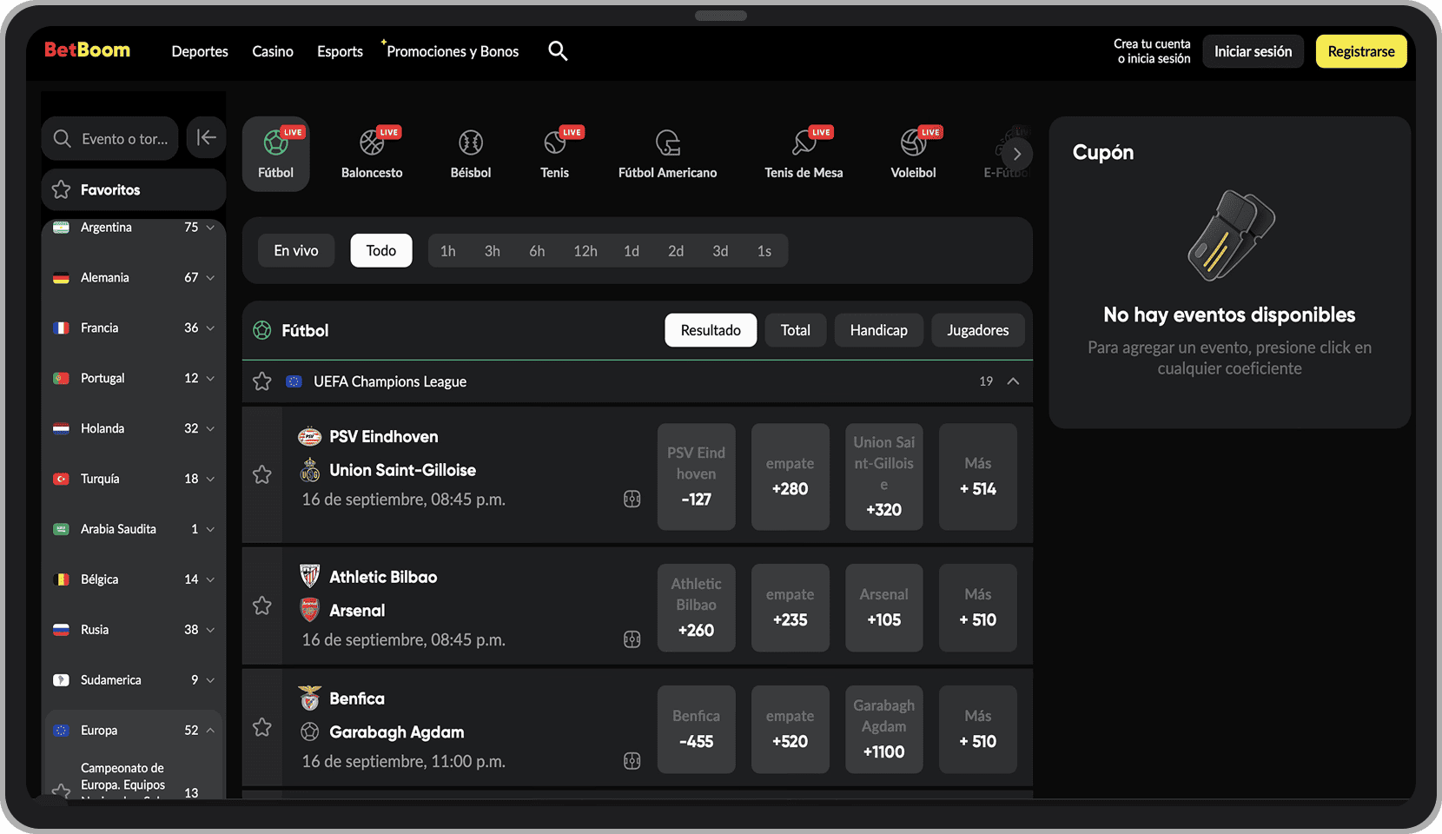Open the Favoritos sidebar entry

[x=134, y=189]
